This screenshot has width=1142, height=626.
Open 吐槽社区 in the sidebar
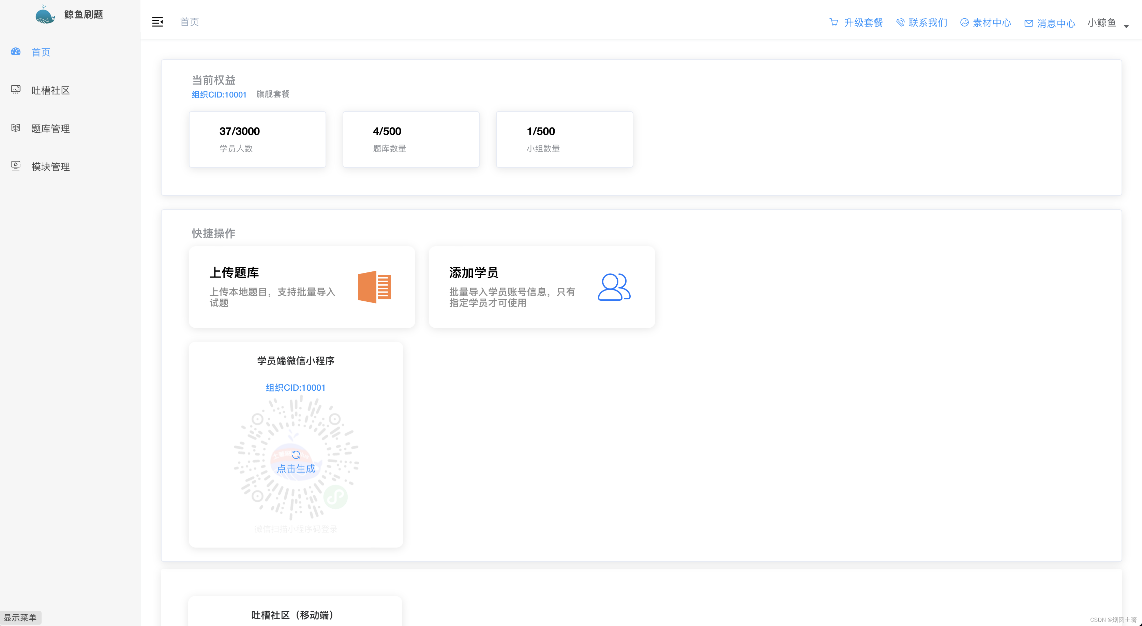coord(50,90)
